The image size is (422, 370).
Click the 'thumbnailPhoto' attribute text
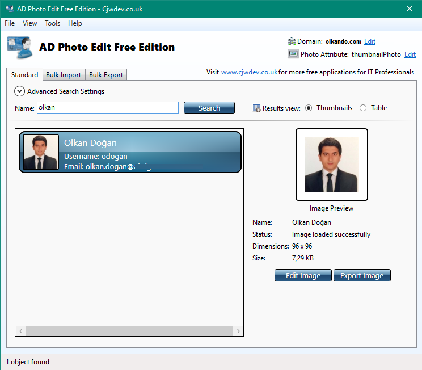coord(376,54)
